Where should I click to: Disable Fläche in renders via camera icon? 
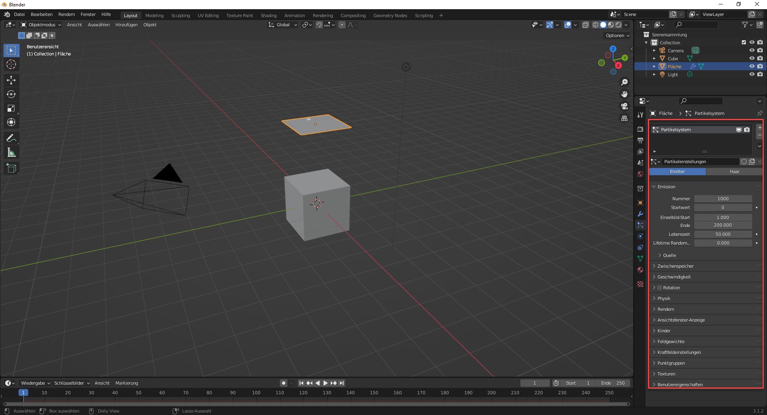click(760, 66)
